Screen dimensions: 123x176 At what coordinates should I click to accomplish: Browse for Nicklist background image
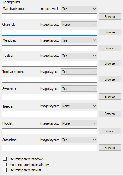point(110,131)
